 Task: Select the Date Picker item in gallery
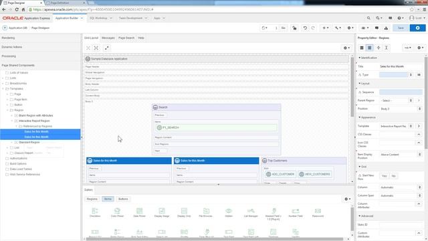point(139,213)
